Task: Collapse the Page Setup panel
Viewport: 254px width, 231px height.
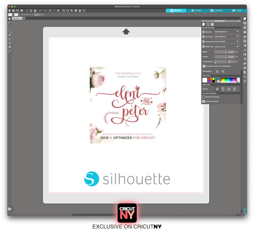Action: click(202, 21)
